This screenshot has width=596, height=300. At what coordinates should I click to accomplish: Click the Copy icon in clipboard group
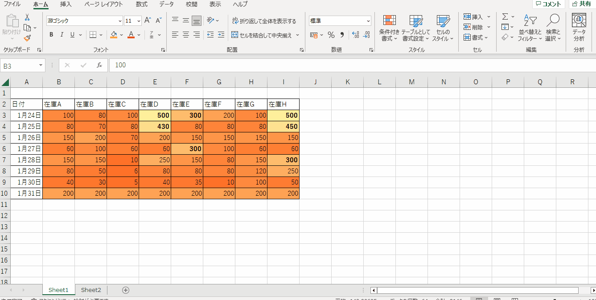coord(27,28)
